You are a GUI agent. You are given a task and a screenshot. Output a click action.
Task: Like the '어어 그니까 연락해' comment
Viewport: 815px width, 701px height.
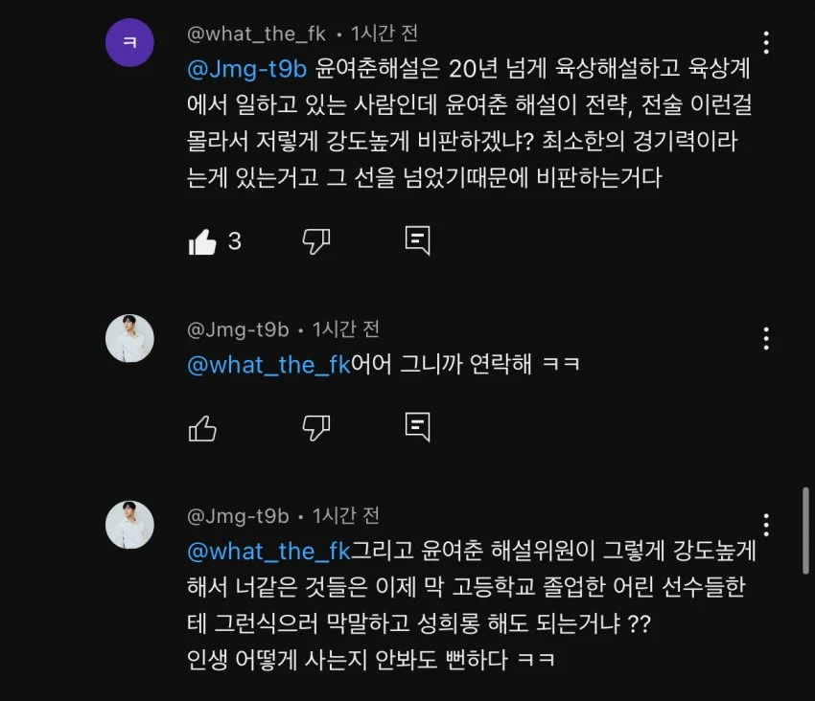202,428
